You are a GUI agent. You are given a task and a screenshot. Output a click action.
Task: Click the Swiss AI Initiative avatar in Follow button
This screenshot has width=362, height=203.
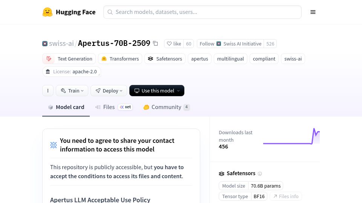(219, 44)
